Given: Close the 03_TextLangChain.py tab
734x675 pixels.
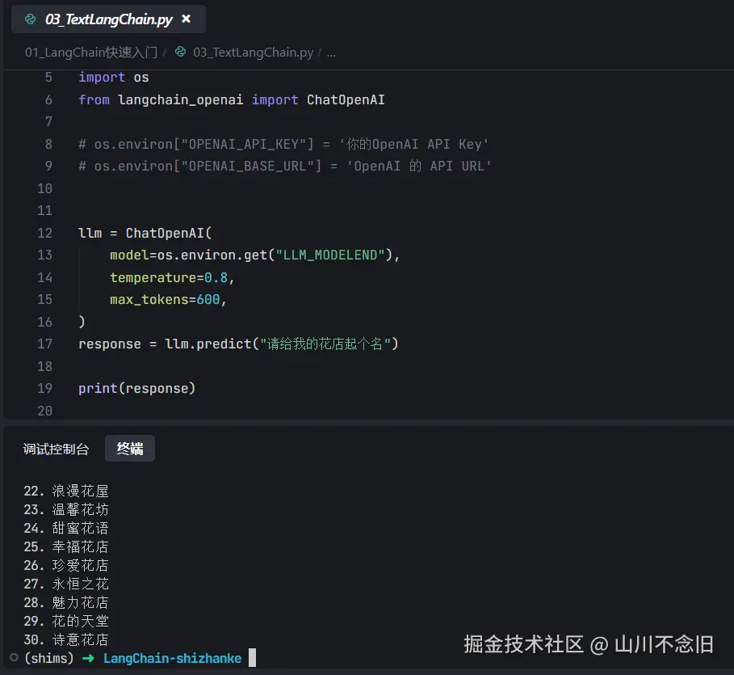Looking at the screenshot, I should click(186, 19).
